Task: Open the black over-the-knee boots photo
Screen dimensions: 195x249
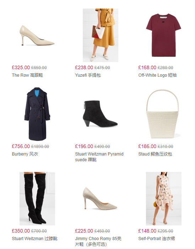Action: coord(37,198)
